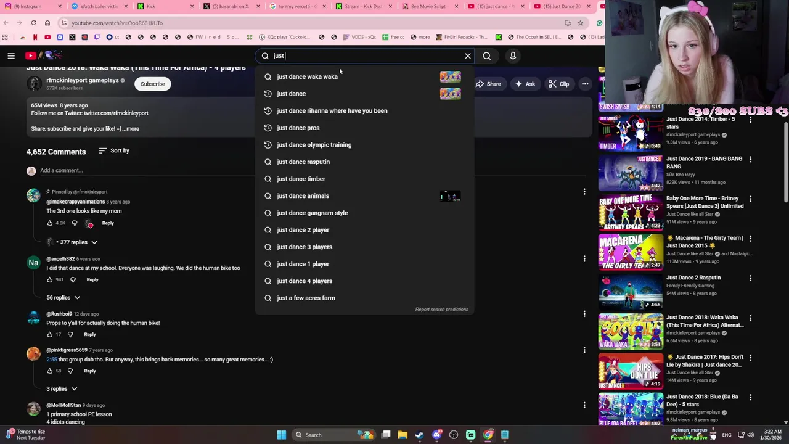Dislike the 'looks like my mom' comment
This screenshot has height=444, width=789.
pos(75,223)
